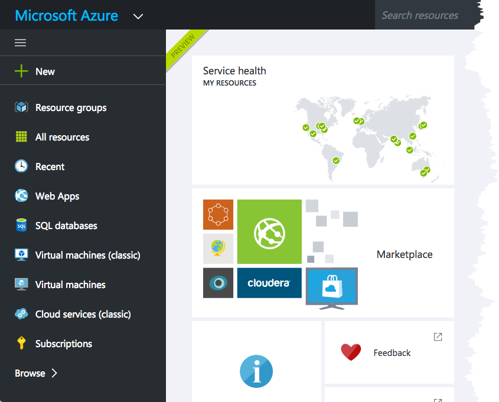The width and height of the screenshot is (499, 402).
Task: Click the Virtual machines (classic) monitor icon
Action: pyautogui.click(x=21, y=254)
